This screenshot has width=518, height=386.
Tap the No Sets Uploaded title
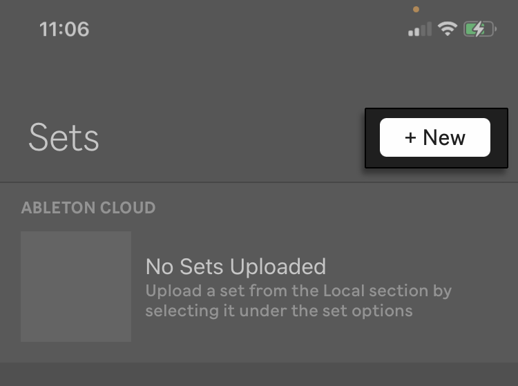[x=236, y=267]
